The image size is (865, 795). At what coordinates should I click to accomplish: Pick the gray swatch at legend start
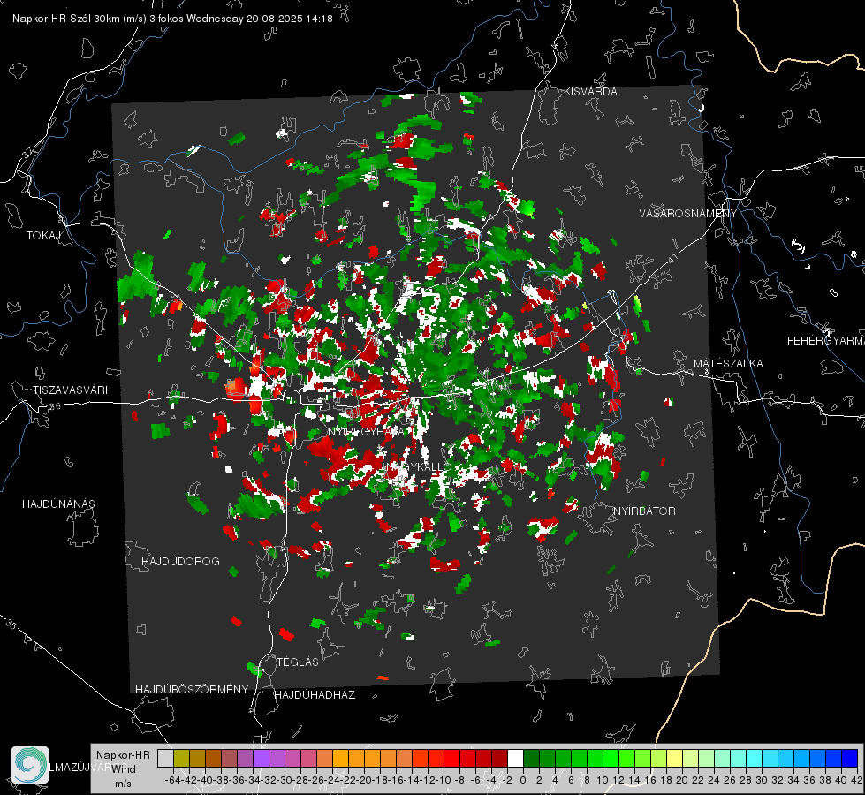coord(165,758)
